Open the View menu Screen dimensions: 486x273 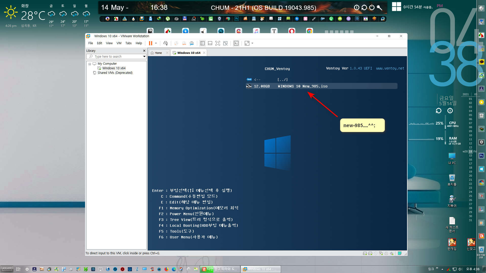(x=109, y=43)
